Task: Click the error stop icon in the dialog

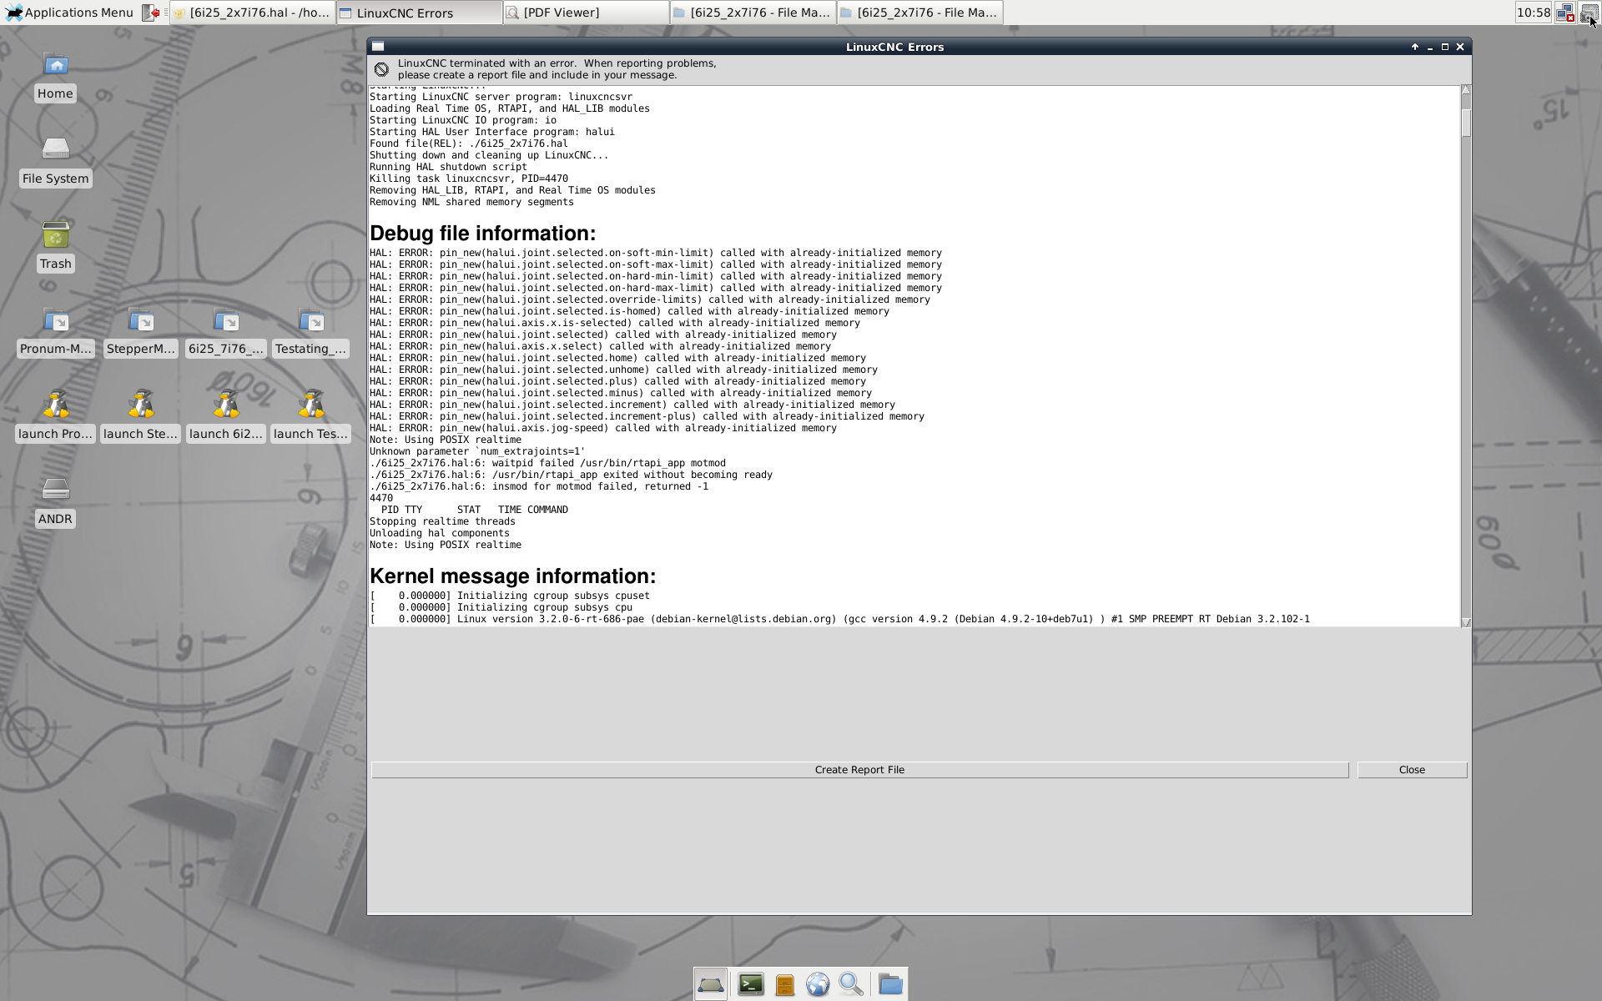Action: click(x=381, y=69)
